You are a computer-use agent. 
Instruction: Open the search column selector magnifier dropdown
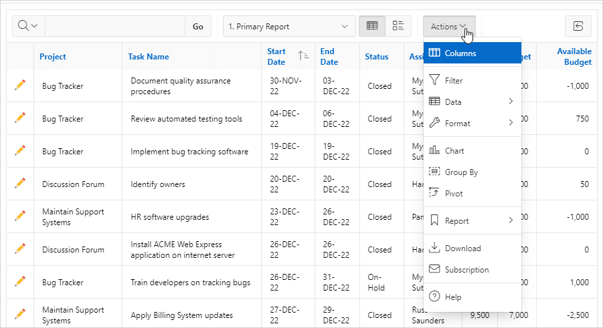29,26
